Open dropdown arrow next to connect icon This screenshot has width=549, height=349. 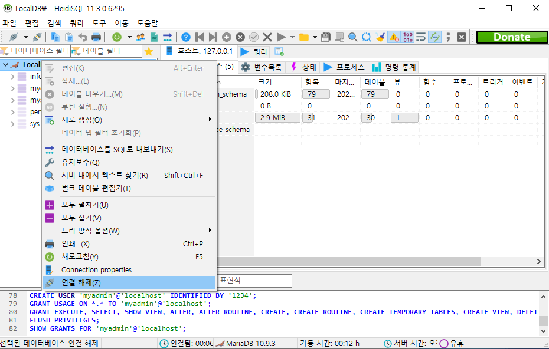tap(26, 37)
